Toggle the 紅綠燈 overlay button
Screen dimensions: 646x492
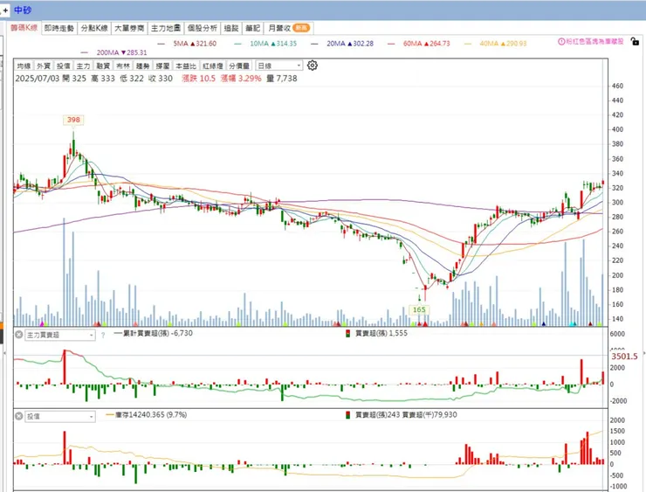[213, 66]
